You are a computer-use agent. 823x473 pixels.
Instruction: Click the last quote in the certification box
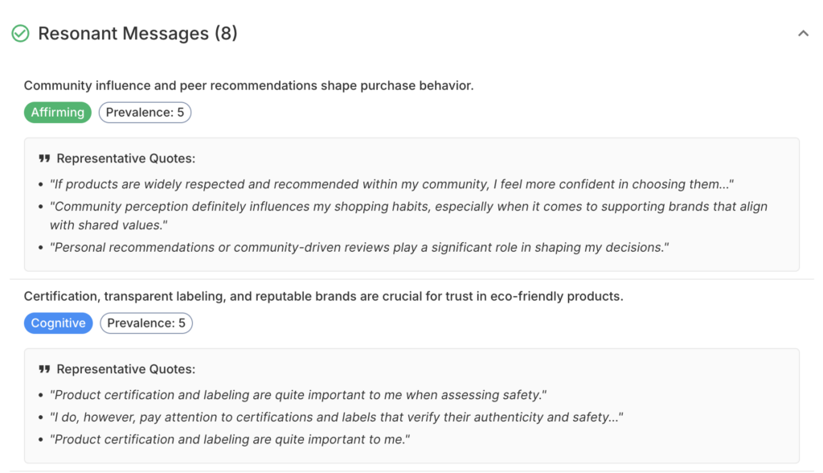(230, 439)
